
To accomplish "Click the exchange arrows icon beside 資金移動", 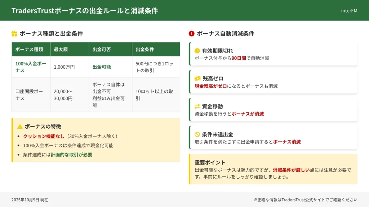I will (x=197, y=106).
